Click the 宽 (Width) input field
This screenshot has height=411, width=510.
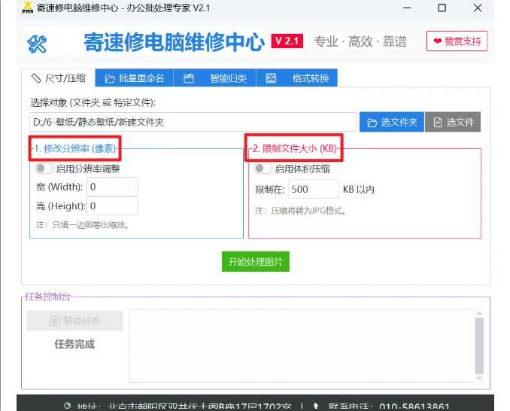[112, 187]
